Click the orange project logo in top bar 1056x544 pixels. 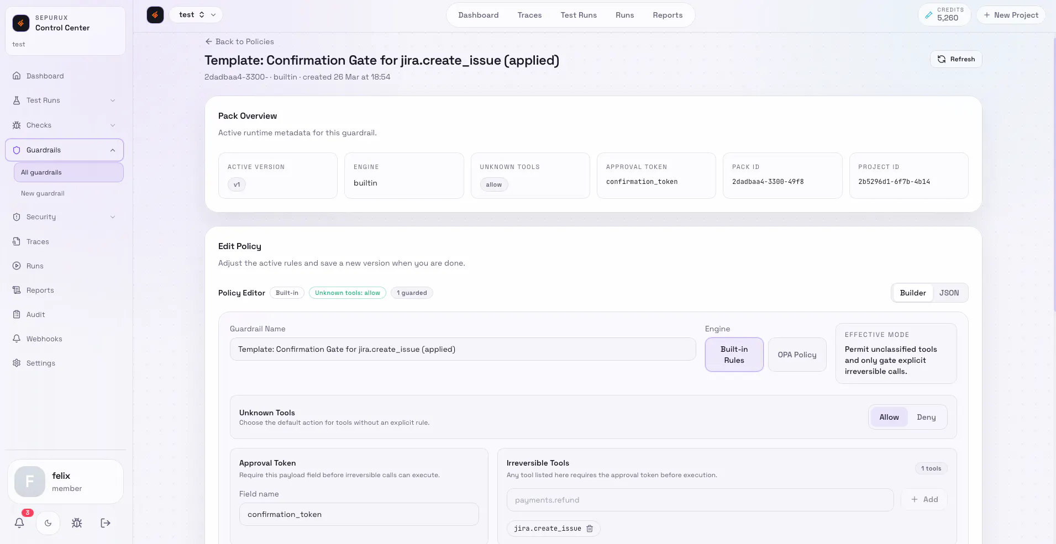point(155,15)
